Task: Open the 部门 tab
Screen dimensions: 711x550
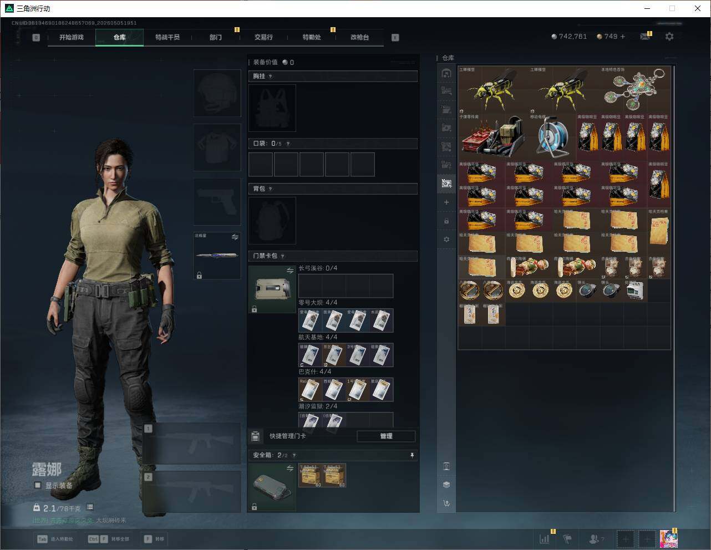Action: [216, 37]
